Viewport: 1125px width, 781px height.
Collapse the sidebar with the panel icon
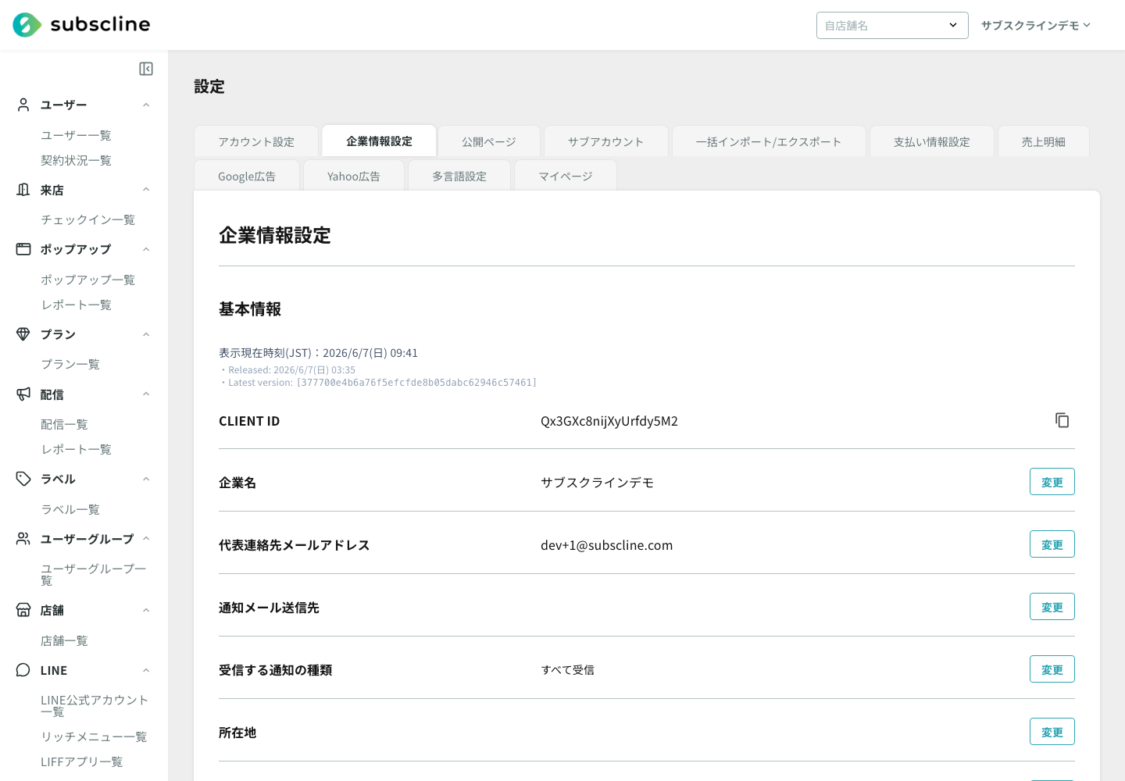[x=146, y=69]
